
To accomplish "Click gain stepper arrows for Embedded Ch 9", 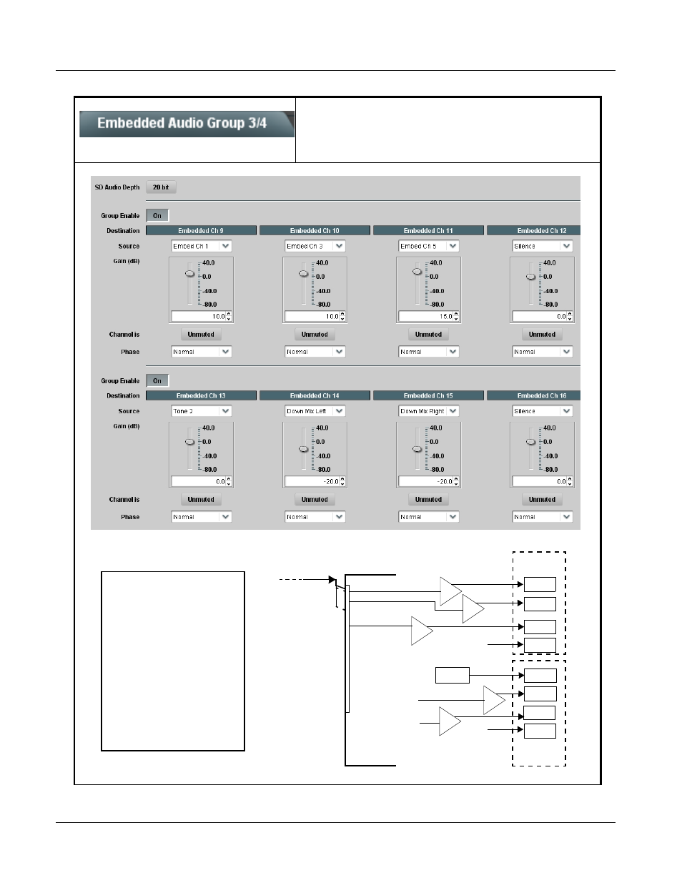I will [229, 316].
